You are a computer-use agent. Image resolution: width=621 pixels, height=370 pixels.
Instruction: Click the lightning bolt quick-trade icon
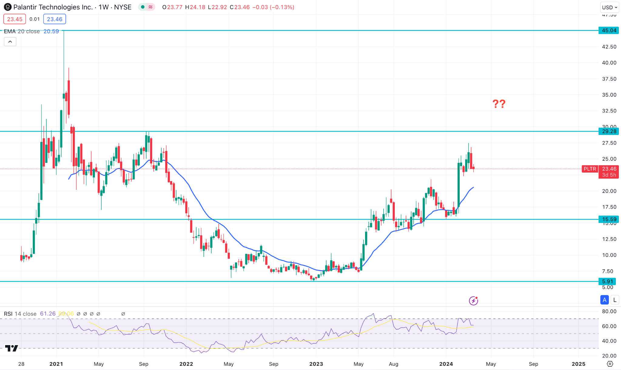click(x=473, y=301)
